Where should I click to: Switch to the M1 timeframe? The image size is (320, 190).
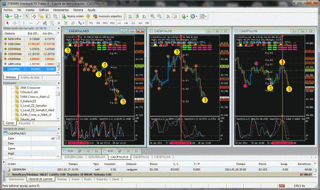(91, 23)
